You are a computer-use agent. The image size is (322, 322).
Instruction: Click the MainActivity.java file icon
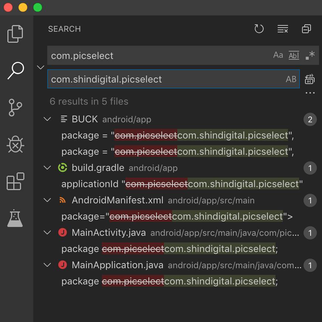(62, 232)
